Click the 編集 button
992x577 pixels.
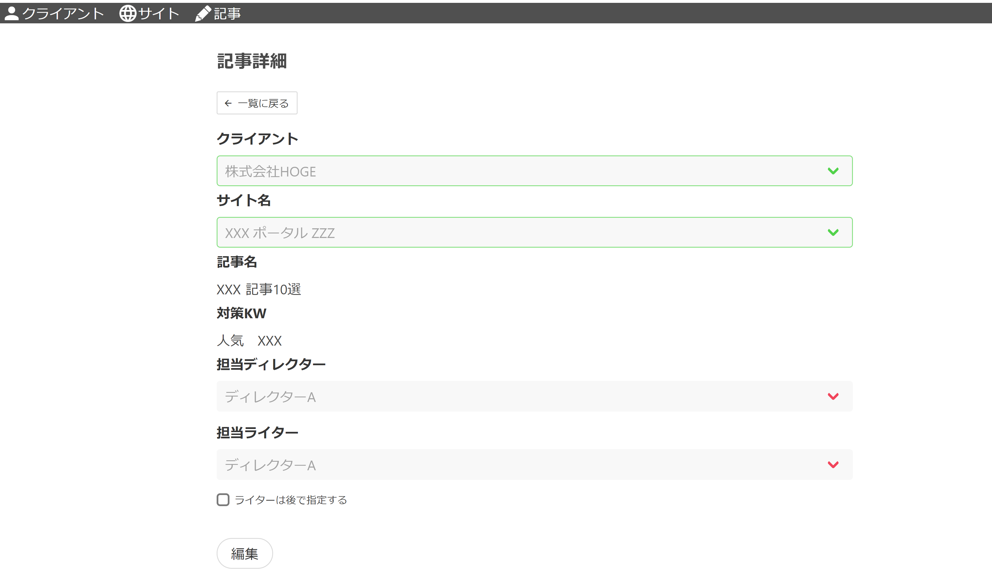(x=245, y=553)
